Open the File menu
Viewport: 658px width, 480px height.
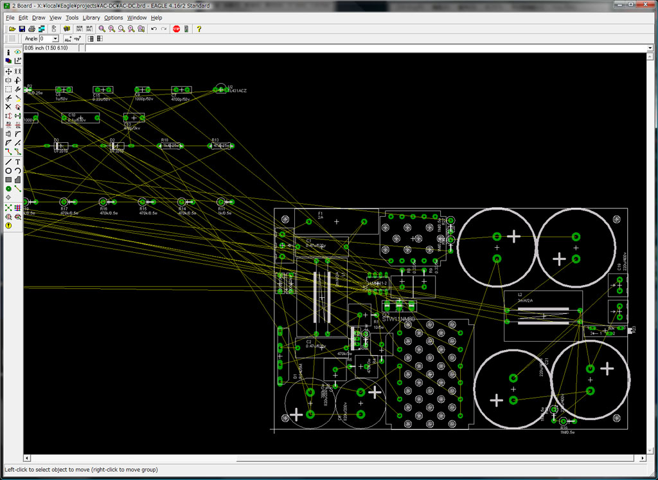click(10, 17)
